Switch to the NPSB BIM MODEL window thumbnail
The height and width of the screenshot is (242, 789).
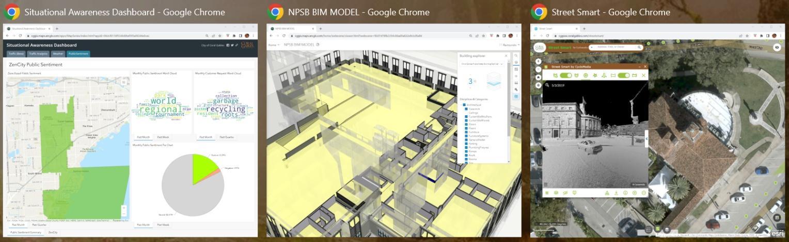(x=393, y=130)
